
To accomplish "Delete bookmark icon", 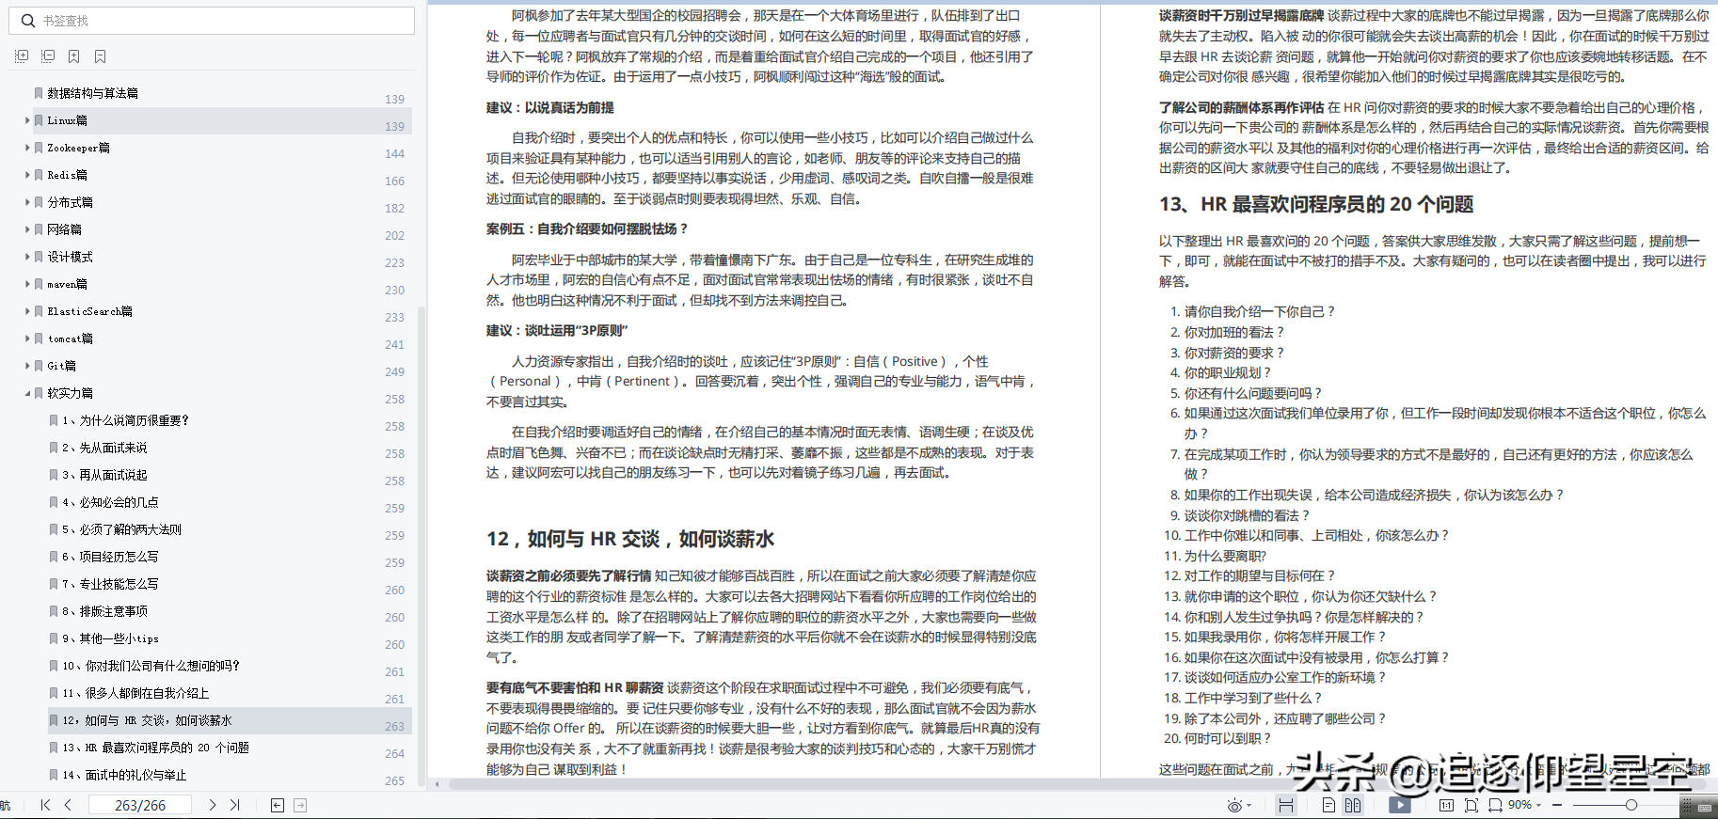I will (x=101, y=56).
